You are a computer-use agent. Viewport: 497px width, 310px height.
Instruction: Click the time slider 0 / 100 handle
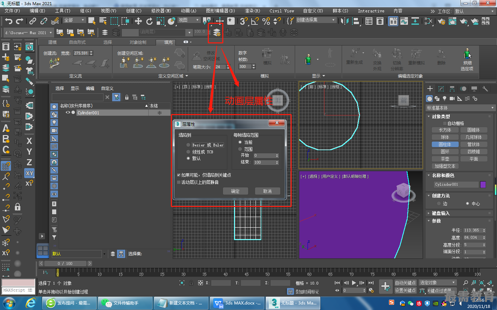pyautogui.click(x=65, y=263)
